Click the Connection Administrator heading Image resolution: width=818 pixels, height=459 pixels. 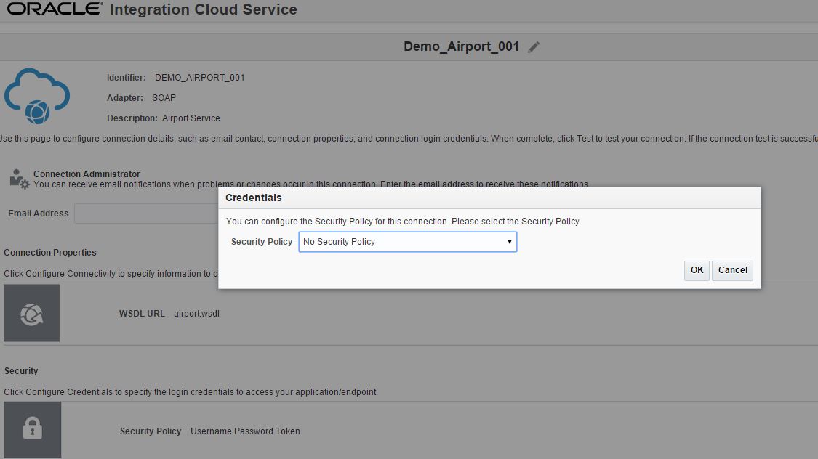87,174
